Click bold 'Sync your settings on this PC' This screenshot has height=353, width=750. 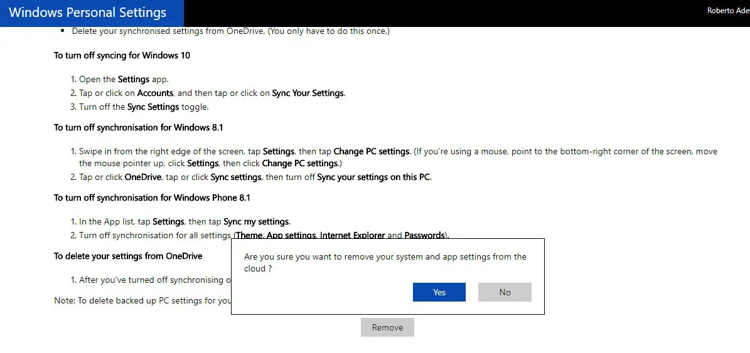[x=373, y=177]
